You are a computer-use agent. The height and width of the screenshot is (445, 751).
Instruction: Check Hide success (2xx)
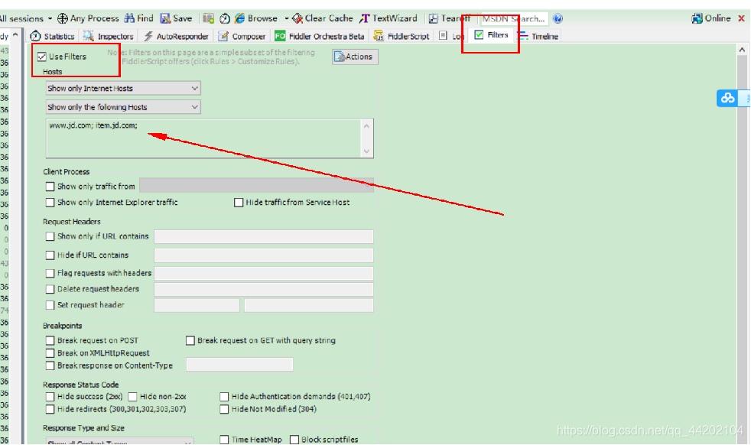tap(50, 397)
